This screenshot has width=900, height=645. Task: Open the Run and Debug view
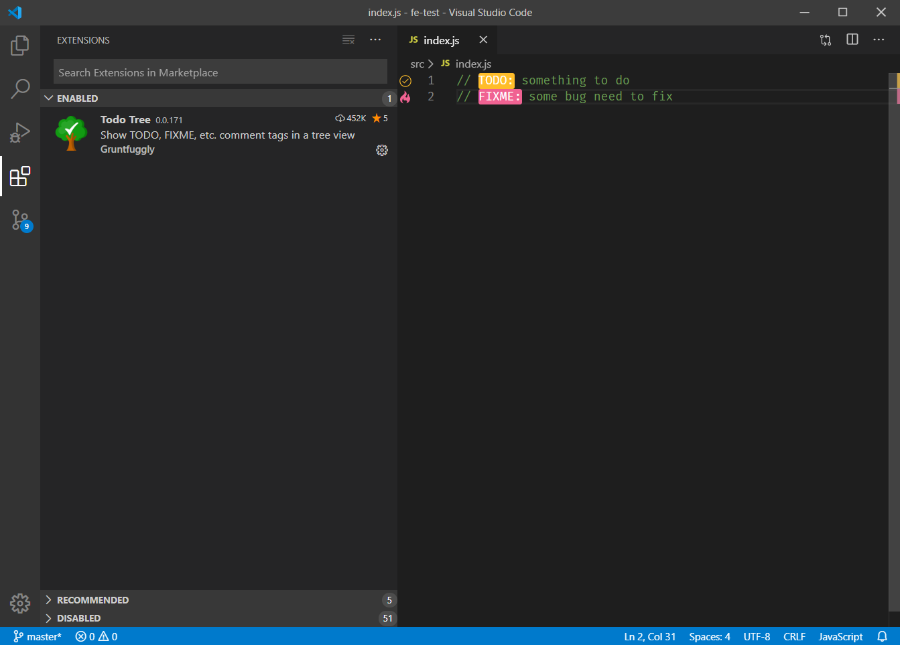(x=20, y=133)
